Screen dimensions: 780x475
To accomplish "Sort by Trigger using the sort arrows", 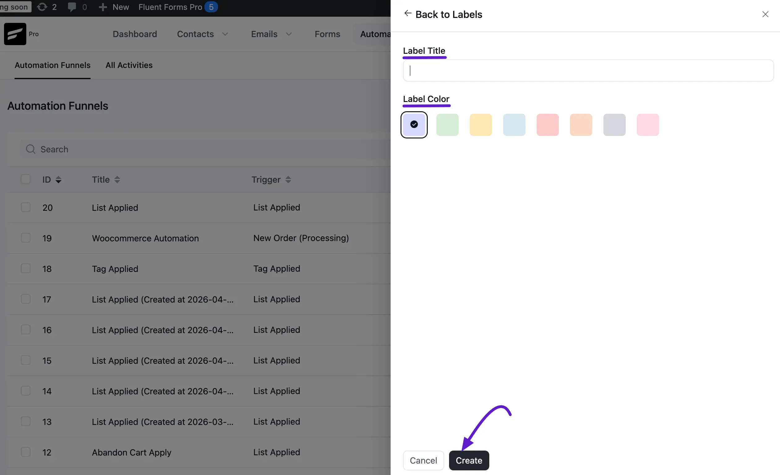I will [x=288, y=180].
